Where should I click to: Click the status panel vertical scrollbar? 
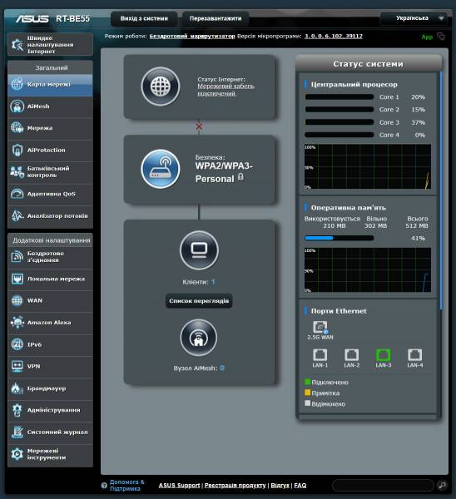coord(441,190)
